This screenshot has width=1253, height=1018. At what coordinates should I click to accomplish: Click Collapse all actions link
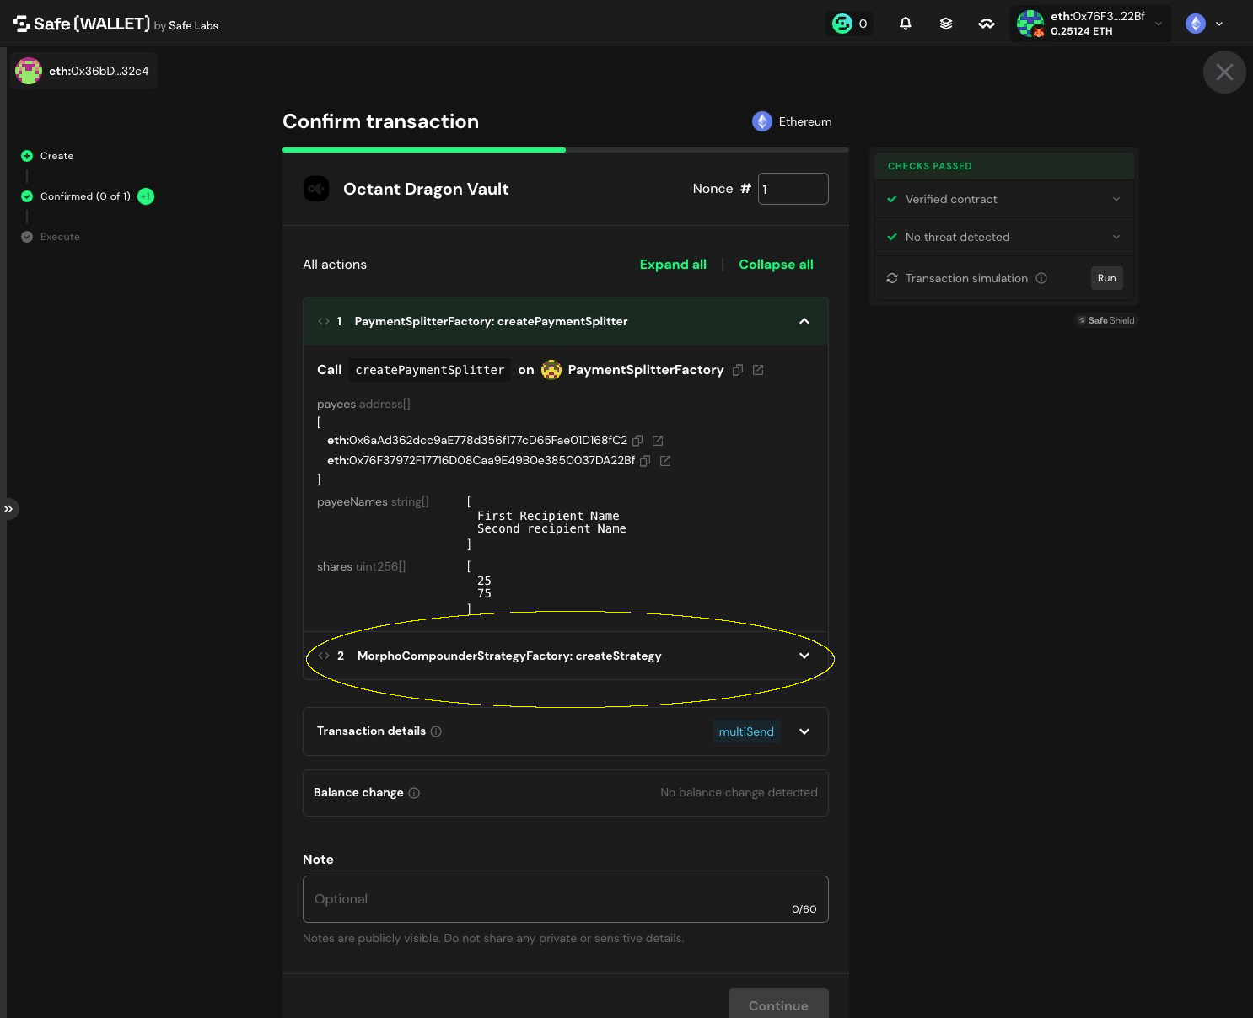[776, 265]
